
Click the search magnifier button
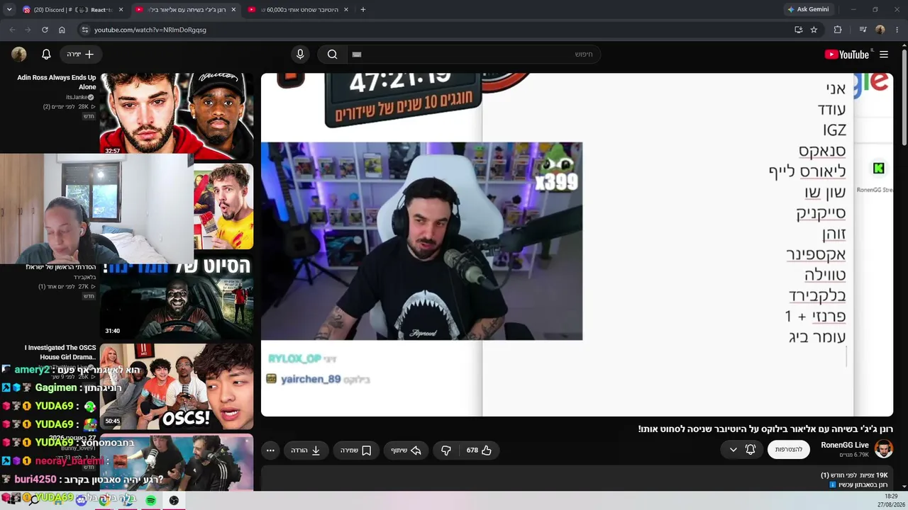click(332, 54)
